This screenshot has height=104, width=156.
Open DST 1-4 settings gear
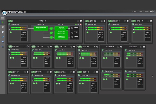click(x=97, y=72)
